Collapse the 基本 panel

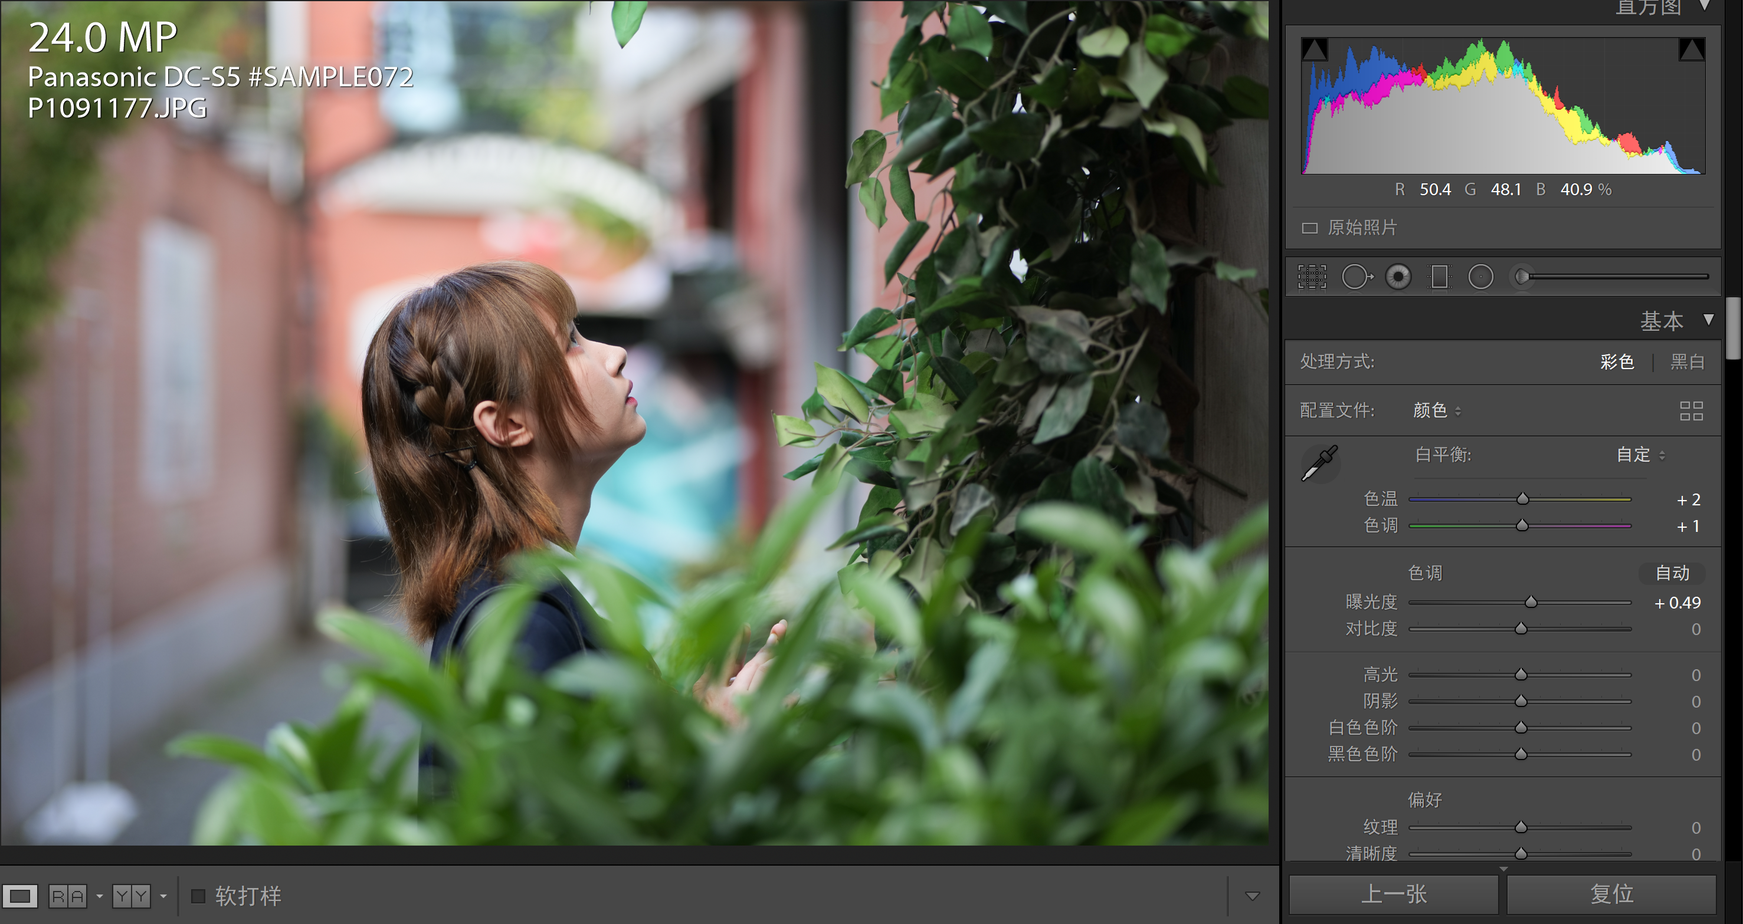click(x=1709, y=320)
